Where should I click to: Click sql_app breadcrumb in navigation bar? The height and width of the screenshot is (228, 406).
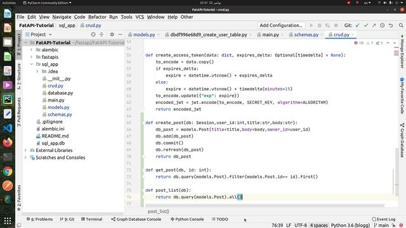[67, 25]
